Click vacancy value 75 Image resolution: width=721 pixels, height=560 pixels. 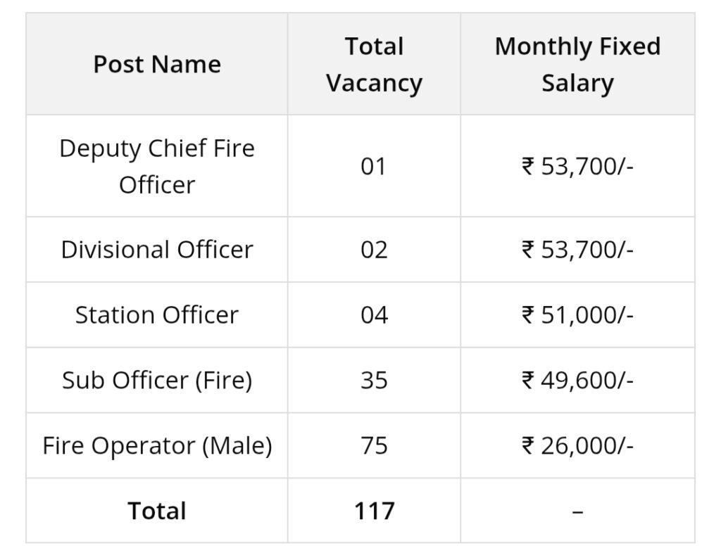pos(374,445)
